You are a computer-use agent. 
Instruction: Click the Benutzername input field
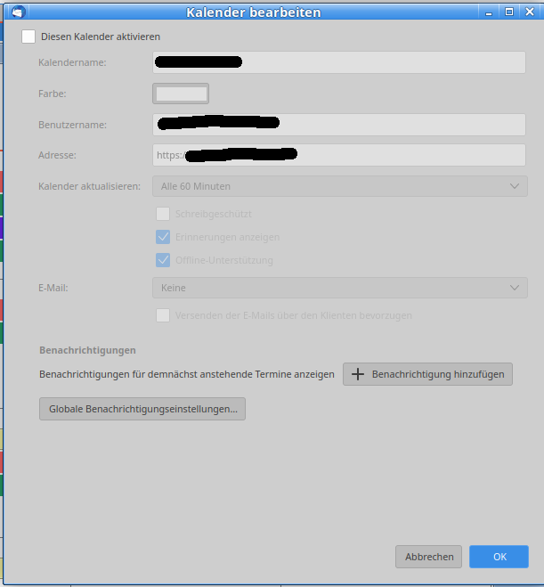tap(339, 125)
